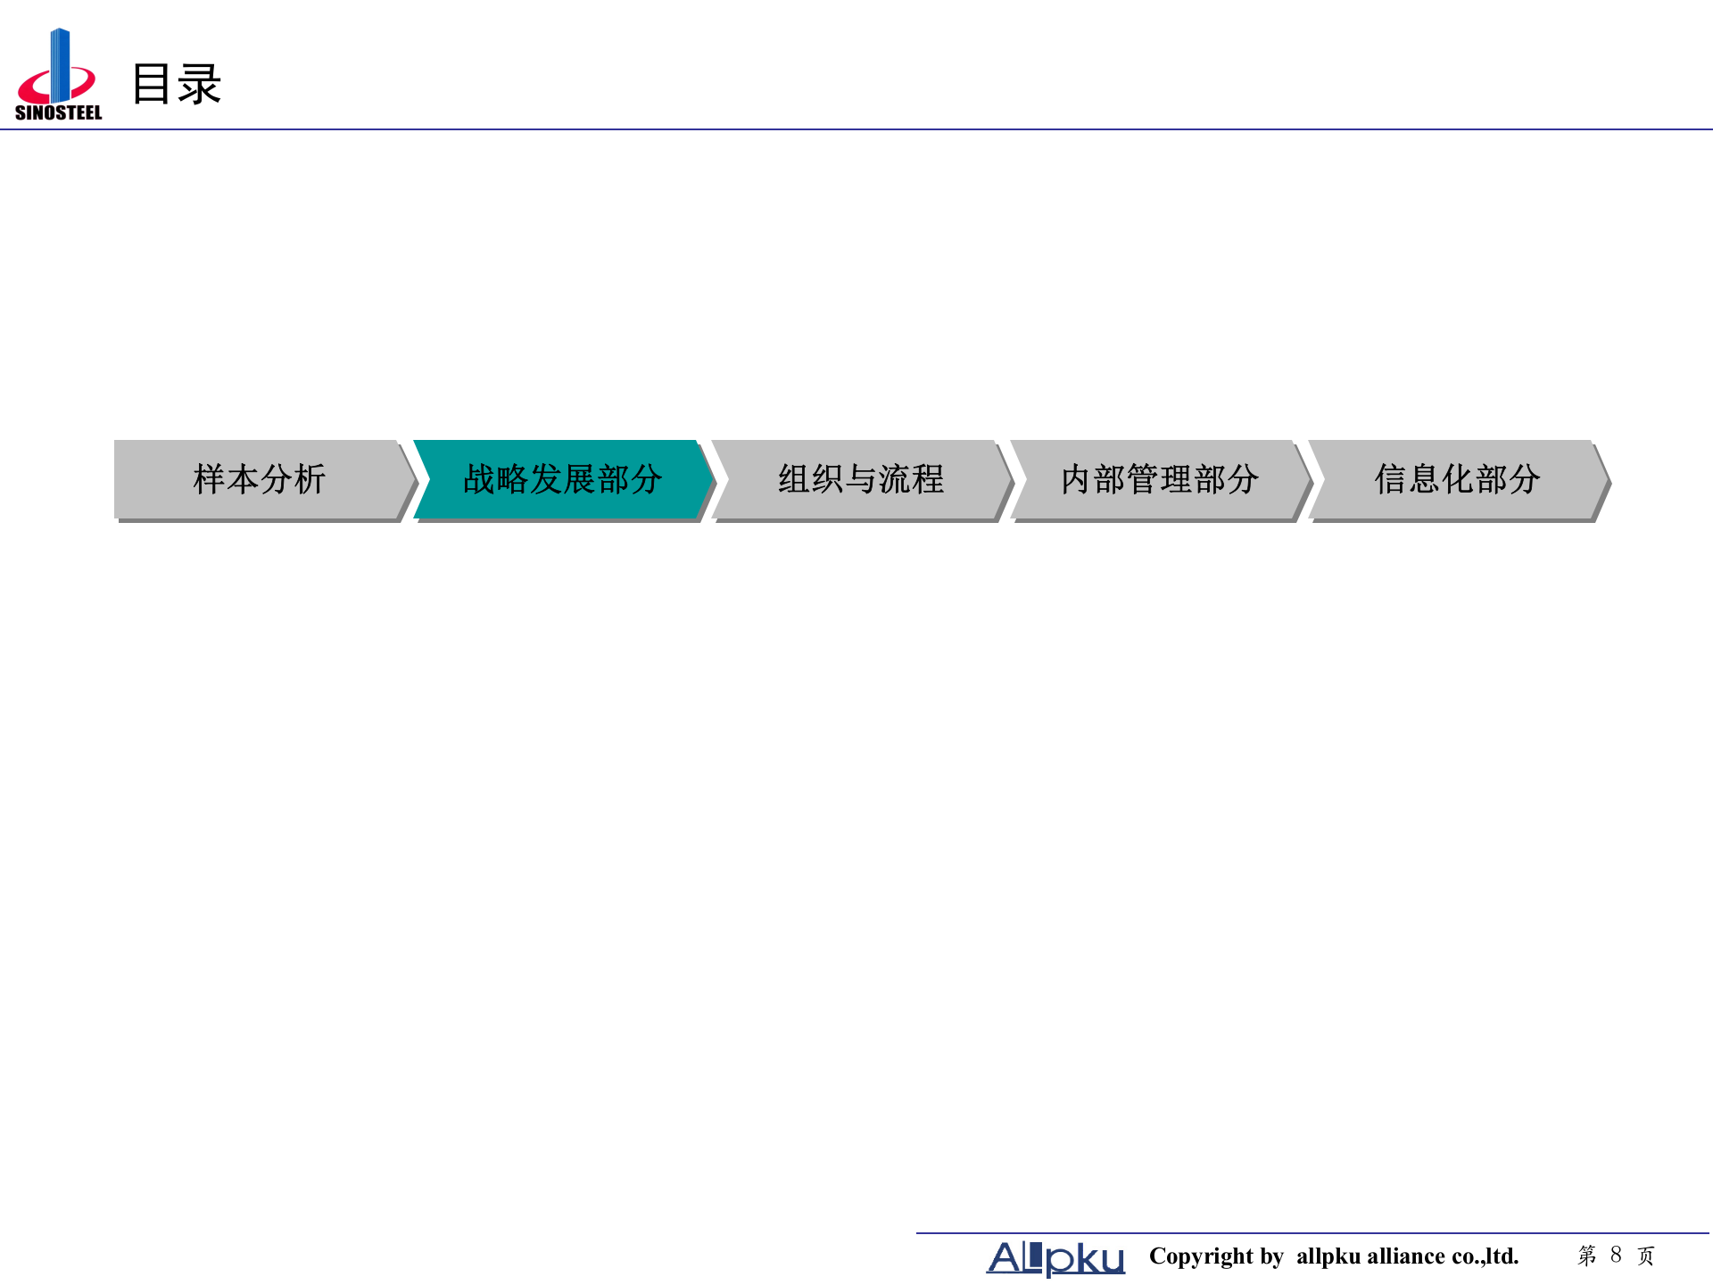1713x1285 pixels.
Task: Switch to the 内部管理部分 section
Action: coord(1160,480)
